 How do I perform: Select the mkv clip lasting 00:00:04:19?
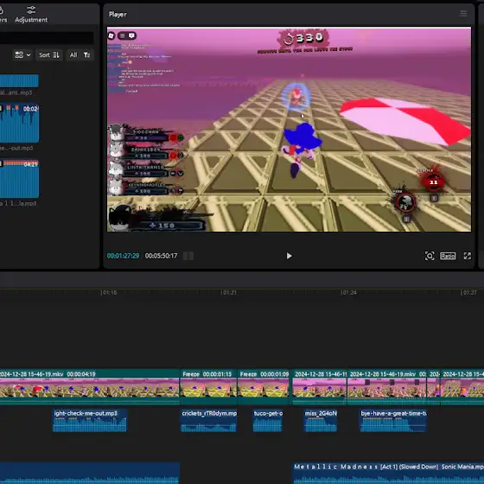[x=90, y=387]
